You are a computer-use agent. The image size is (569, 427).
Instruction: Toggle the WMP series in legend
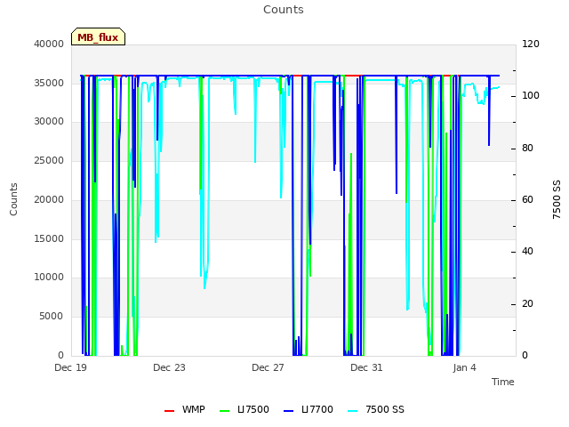(184, 409)
